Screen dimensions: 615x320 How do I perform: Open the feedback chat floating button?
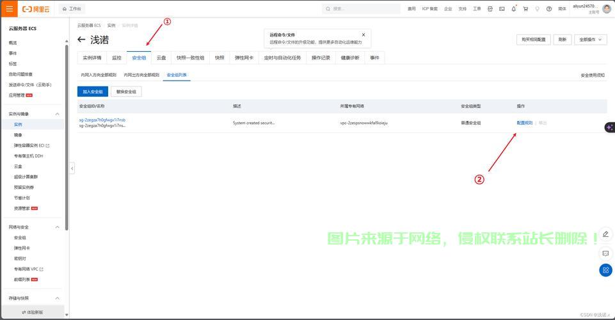pyautogui.click(x=605, y=253)
